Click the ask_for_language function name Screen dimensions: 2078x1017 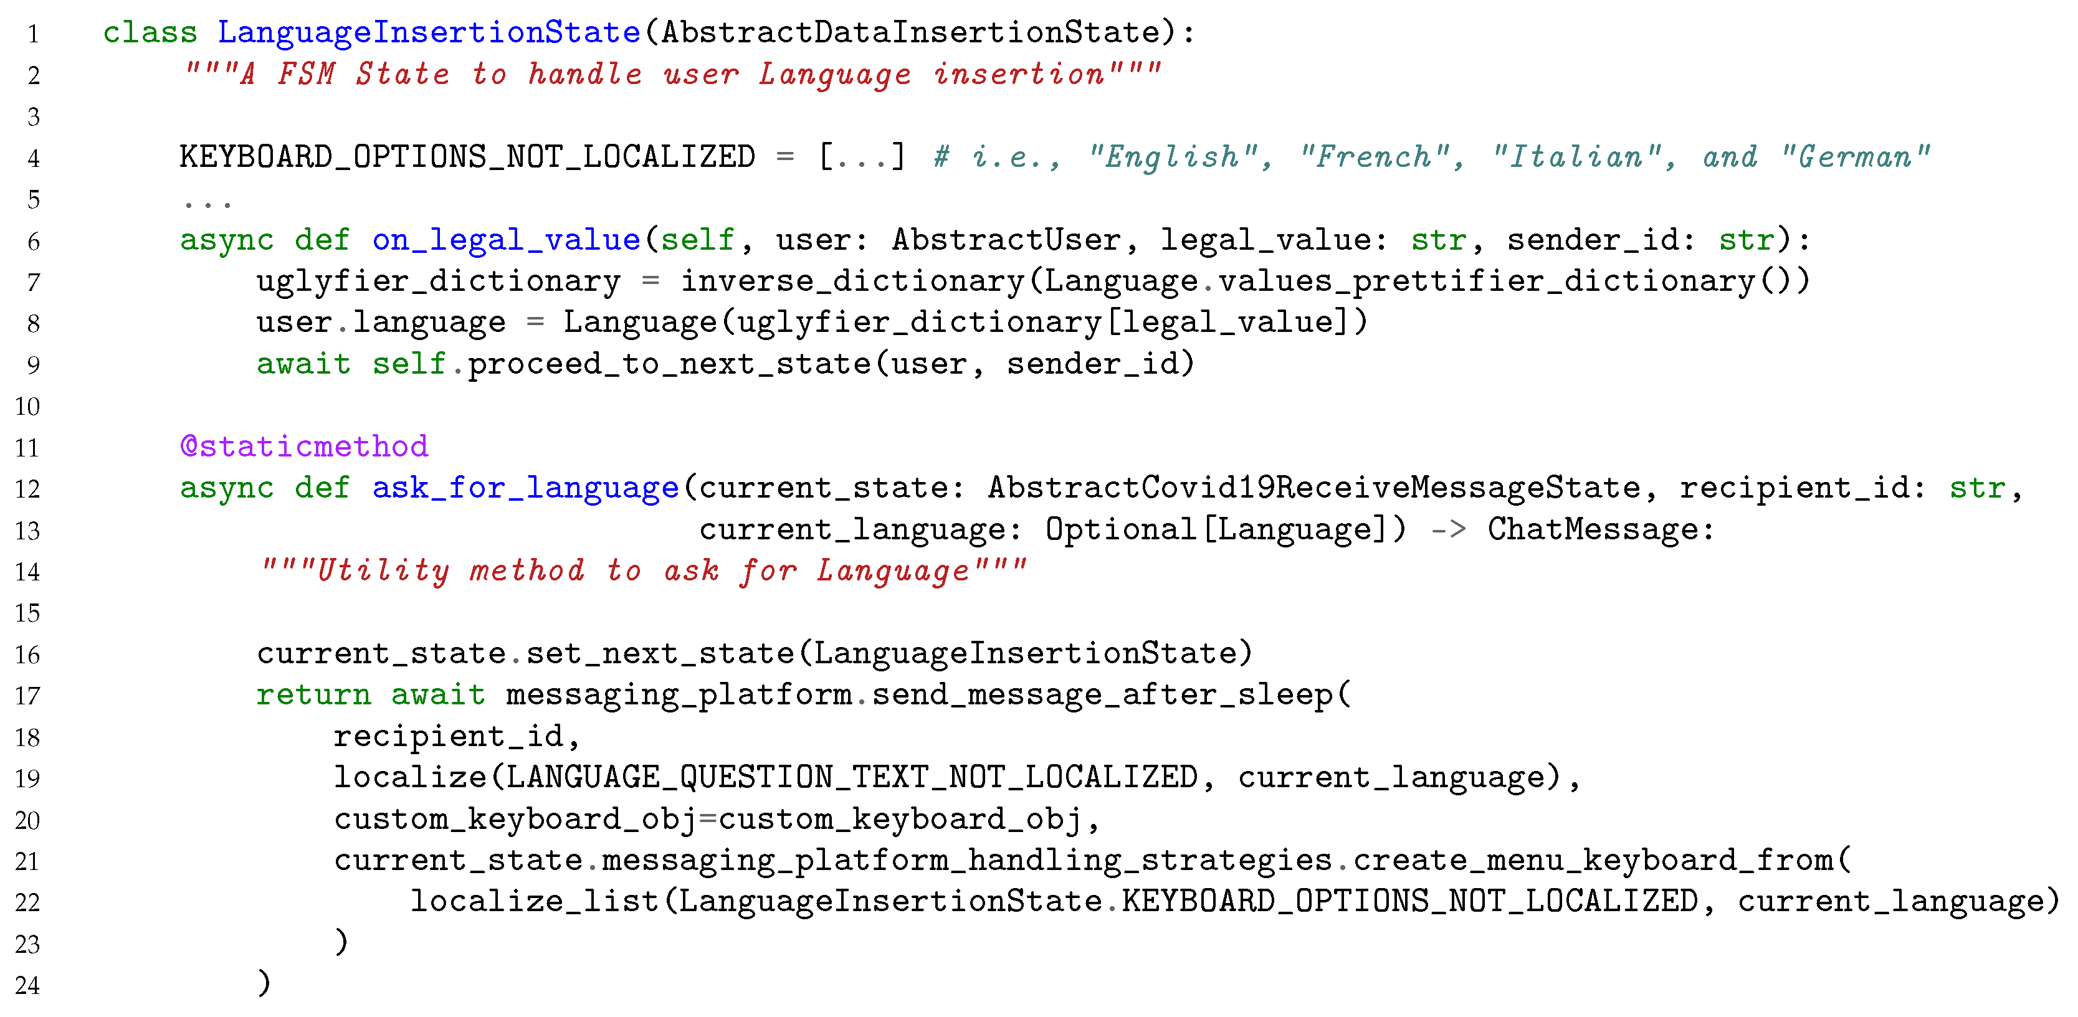click(525, 488)
